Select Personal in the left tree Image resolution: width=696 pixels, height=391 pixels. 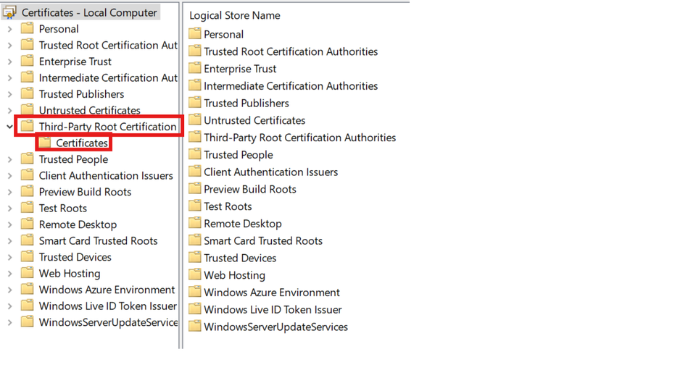[59, 29]
